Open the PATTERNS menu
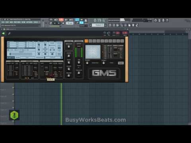The image size is (191, 143). pyautogui.click(x=17, y=22)
